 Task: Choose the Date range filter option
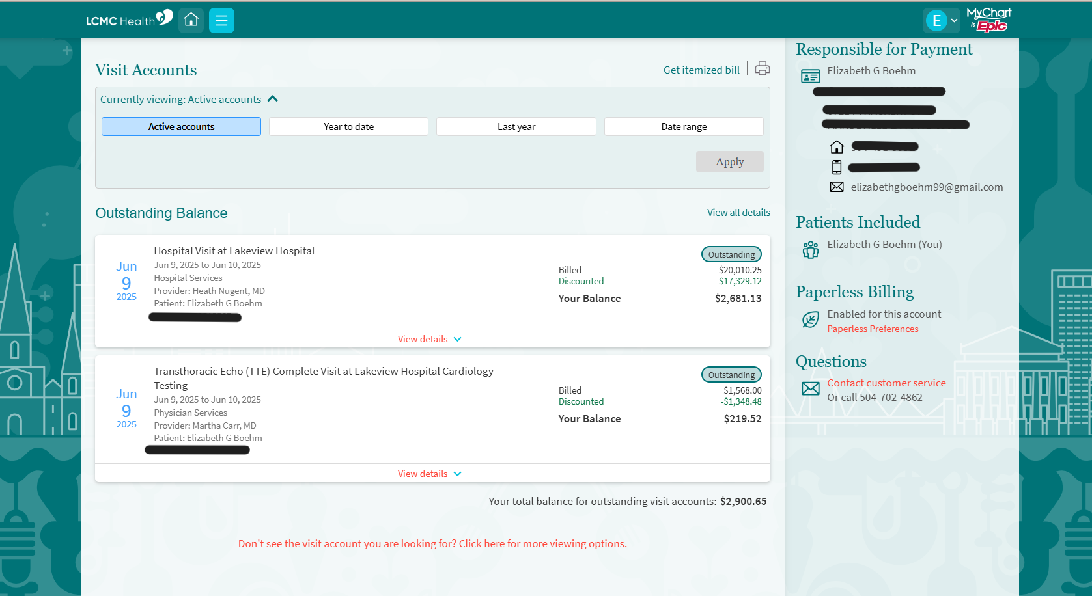pyautogui.click(x=684, y=127)
